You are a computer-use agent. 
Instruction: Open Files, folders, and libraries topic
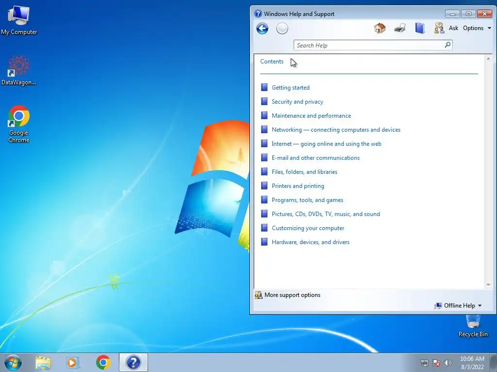pos(305,172)
